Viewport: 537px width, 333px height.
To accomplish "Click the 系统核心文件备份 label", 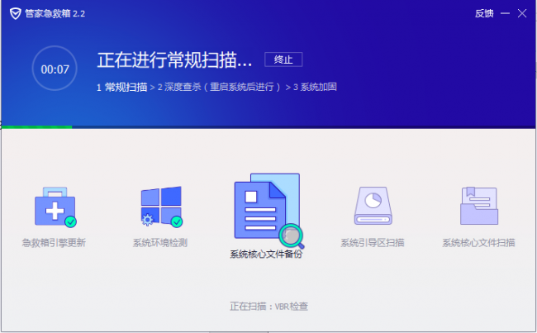I will (x=266, y=255).
